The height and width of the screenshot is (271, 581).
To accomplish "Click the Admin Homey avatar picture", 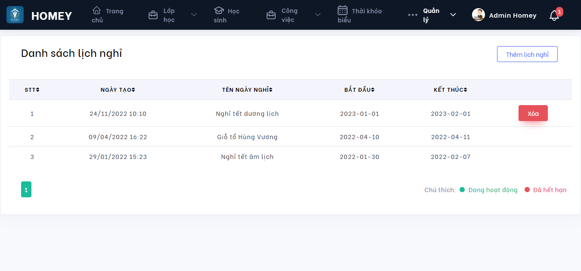I will click(478, 15).
